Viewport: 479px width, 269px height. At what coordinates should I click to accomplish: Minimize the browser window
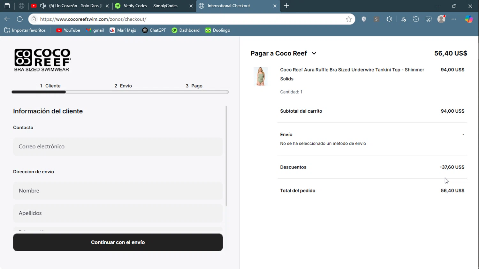[x=438, y=6]
